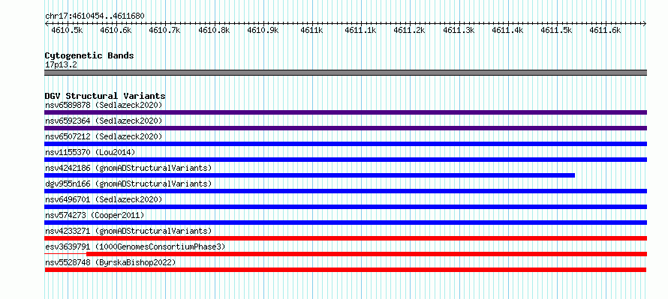Select the red bar under nsv4233271
The width and height of the screenshot is (668, 299).
[345, 238]
